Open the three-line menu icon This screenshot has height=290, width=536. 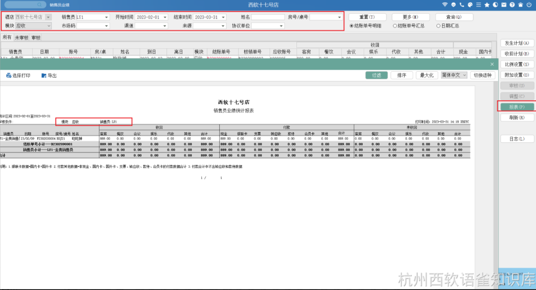click(478, 5)
